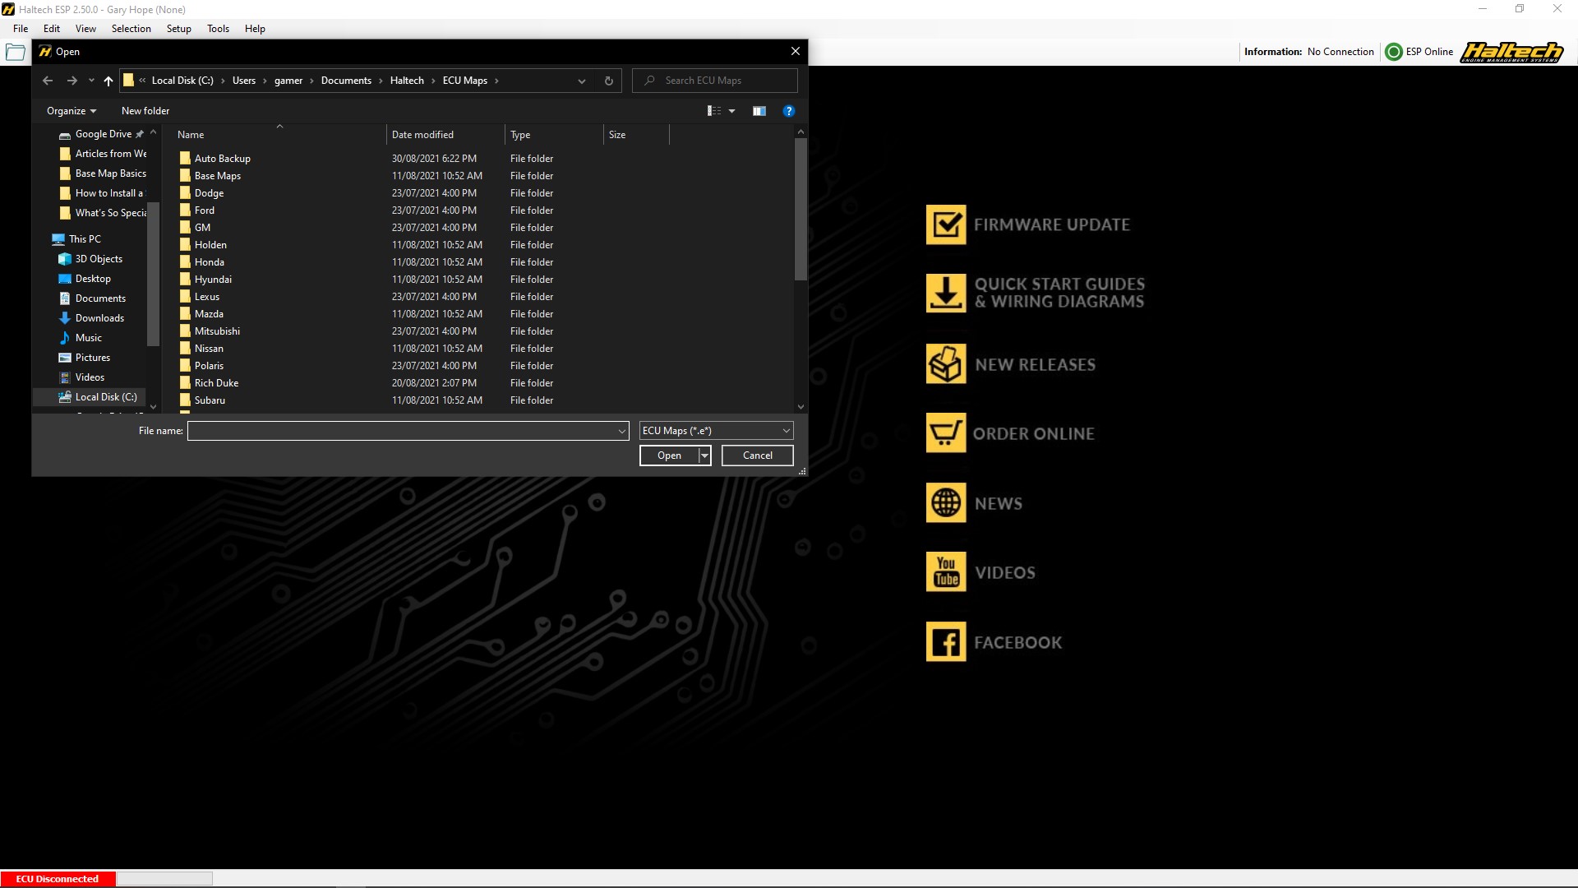
Task: Go back using the dialog's back arrow
Action: [48, 81]
